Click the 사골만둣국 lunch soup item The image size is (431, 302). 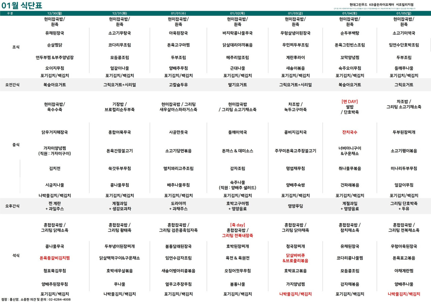point(178,133)
